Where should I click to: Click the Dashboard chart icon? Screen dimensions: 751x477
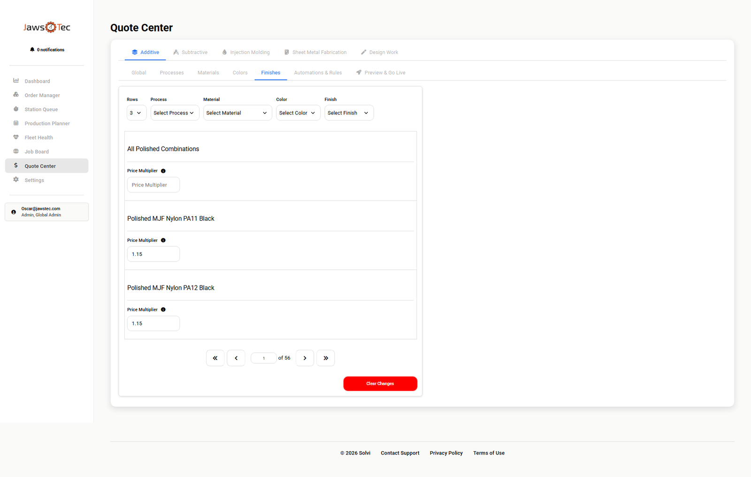coord(16,81)
